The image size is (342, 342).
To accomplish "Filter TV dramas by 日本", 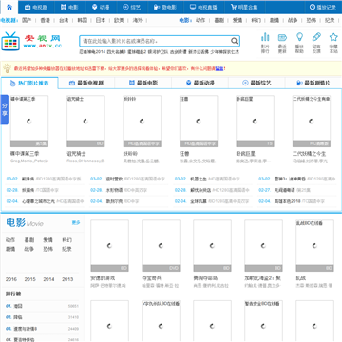I will pyautogui.click(x=101, y=21).
